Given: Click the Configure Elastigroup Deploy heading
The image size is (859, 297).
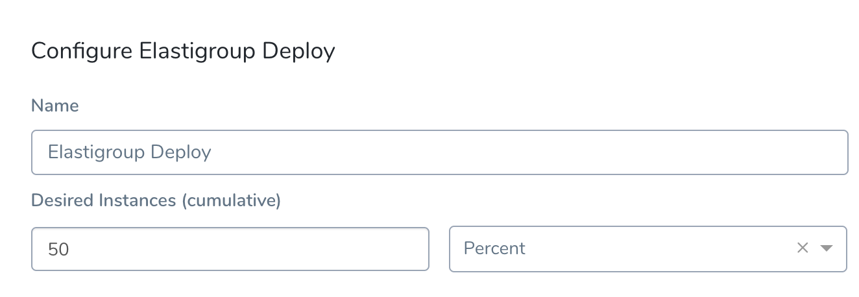Looking at the screenshot, I should tap(183, 51).
